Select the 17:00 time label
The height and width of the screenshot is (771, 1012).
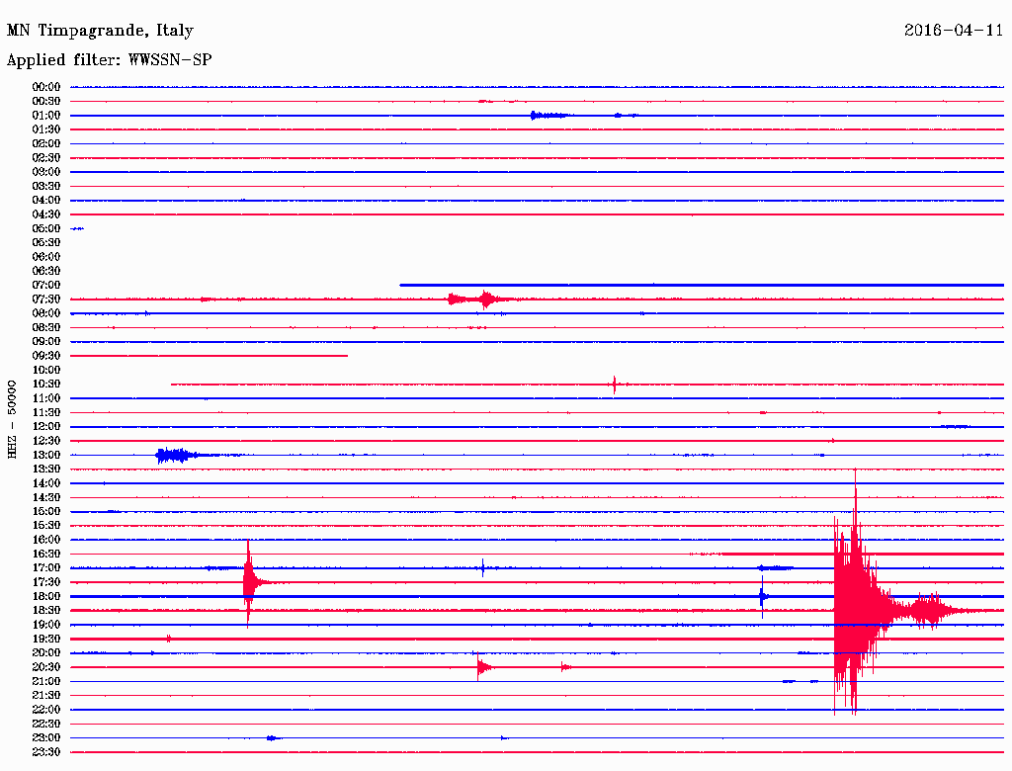[x=46, y=567]
